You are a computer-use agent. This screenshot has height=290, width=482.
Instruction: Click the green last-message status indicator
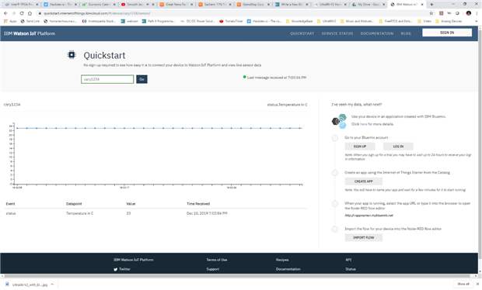click(x=244, y=77)
